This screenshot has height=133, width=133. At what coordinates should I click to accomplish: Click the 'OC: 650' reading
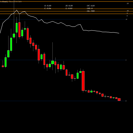pyautogui.click(x=91, y=6)
